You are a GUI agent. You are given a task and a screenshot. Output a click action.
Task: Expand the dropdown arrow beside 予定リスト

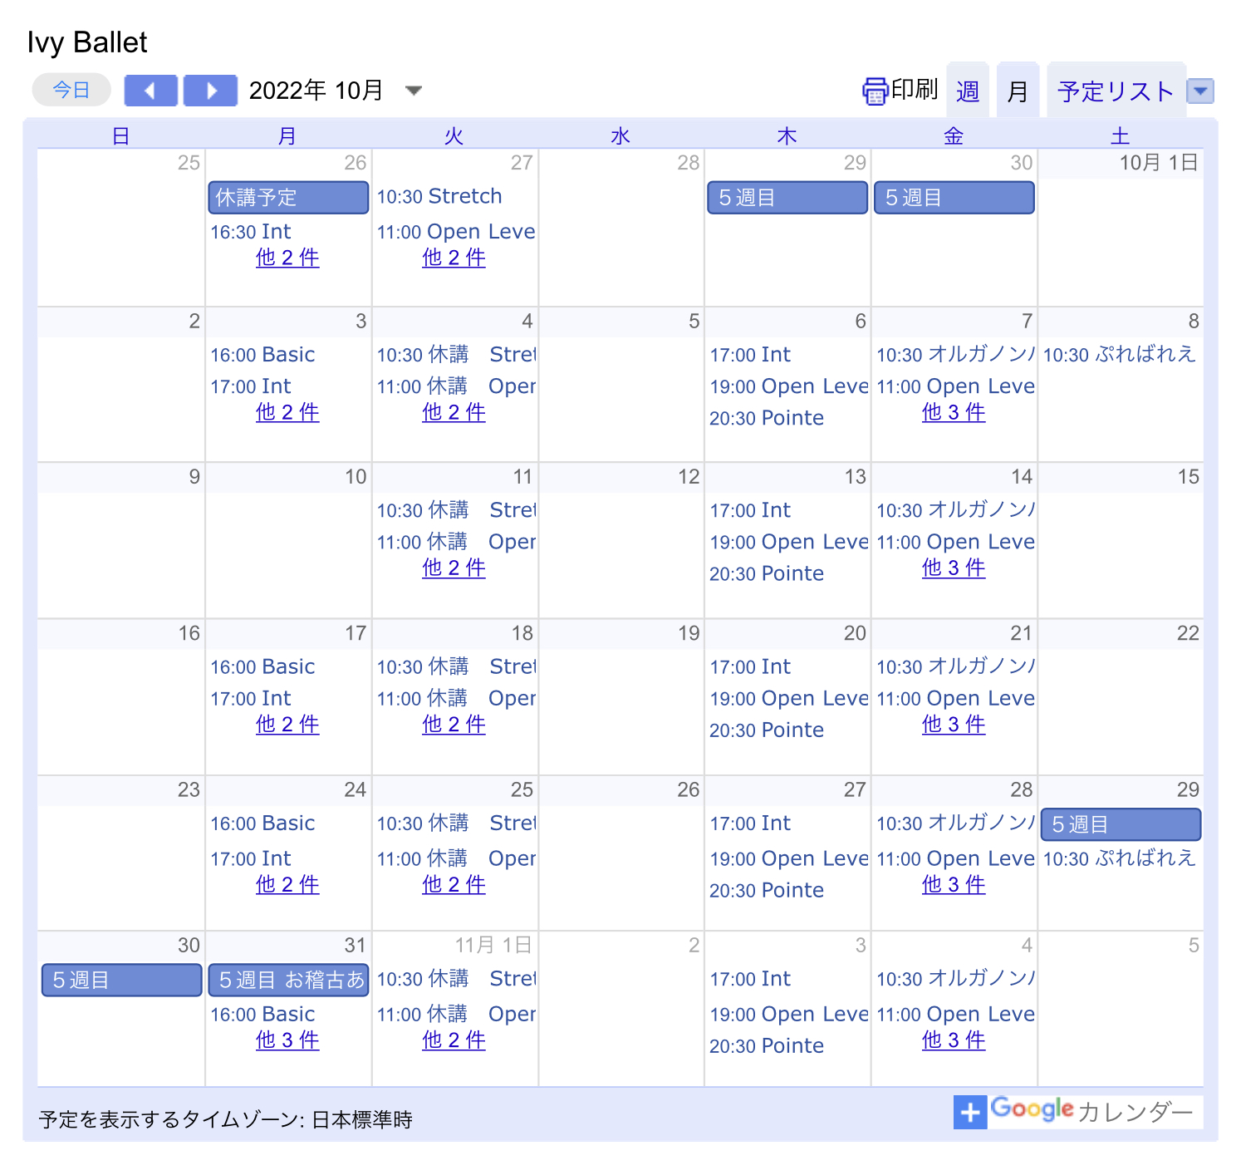[1200, 91]
